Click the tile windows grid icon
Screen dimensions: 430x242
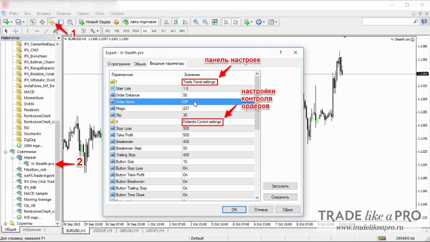click(215, 22)
